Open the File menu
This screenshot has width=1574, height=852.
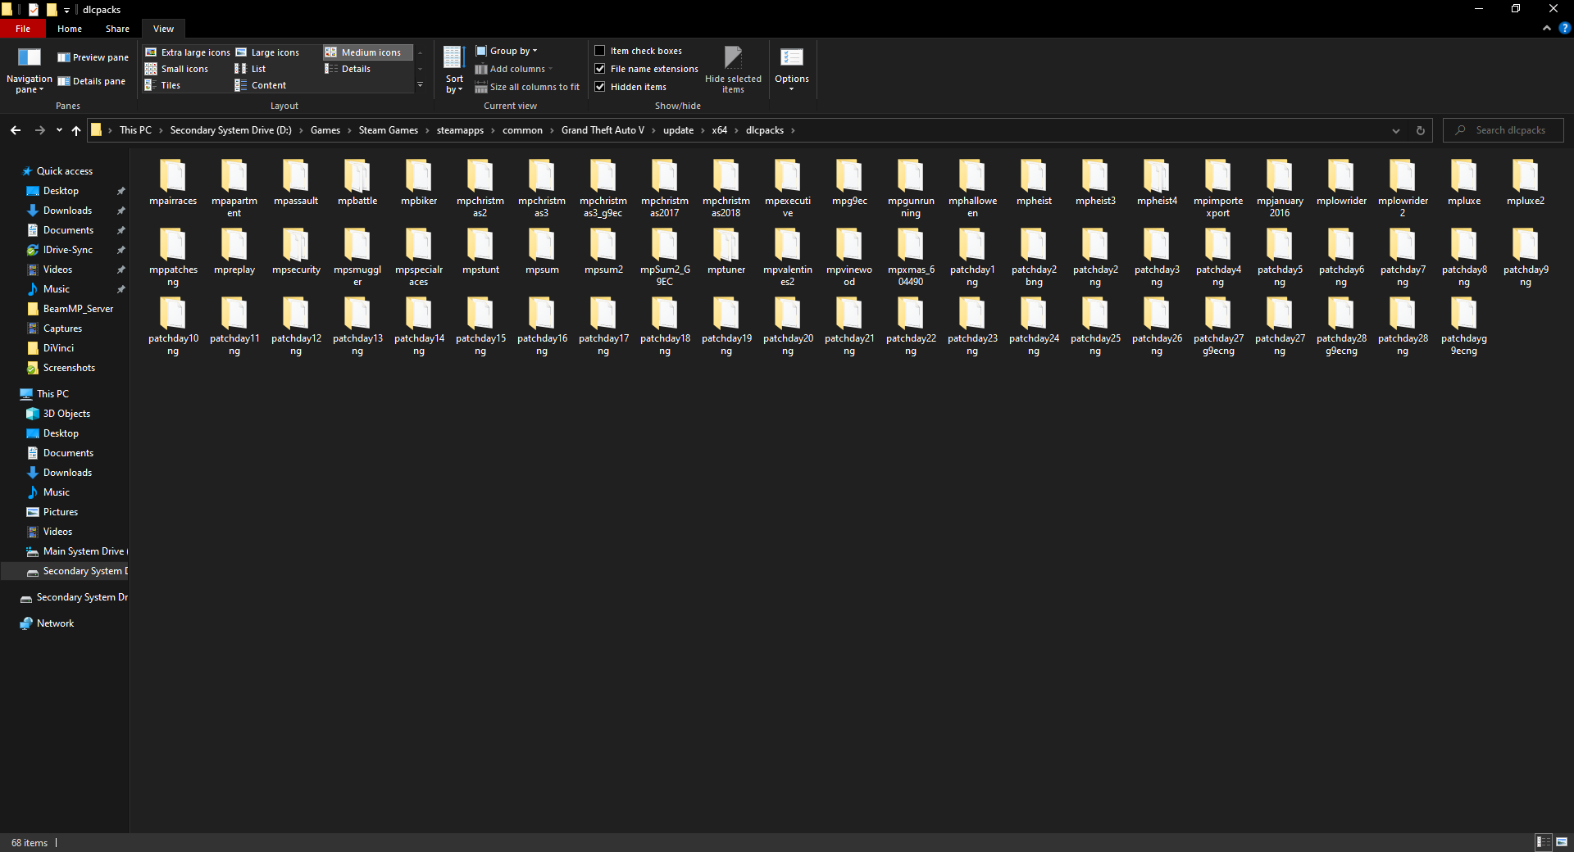23,29
